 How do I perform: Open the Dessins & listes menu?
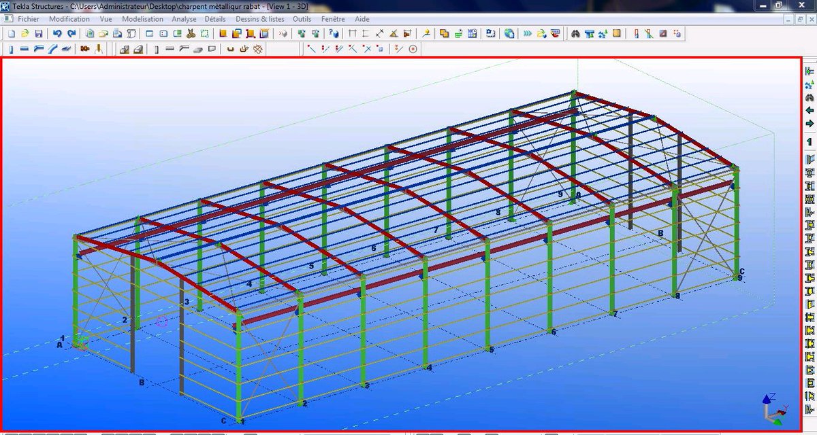click(259, 19)
